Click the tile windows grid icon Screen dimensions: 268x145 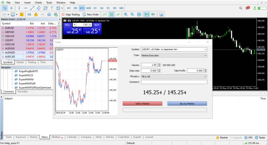pos(139,15)
